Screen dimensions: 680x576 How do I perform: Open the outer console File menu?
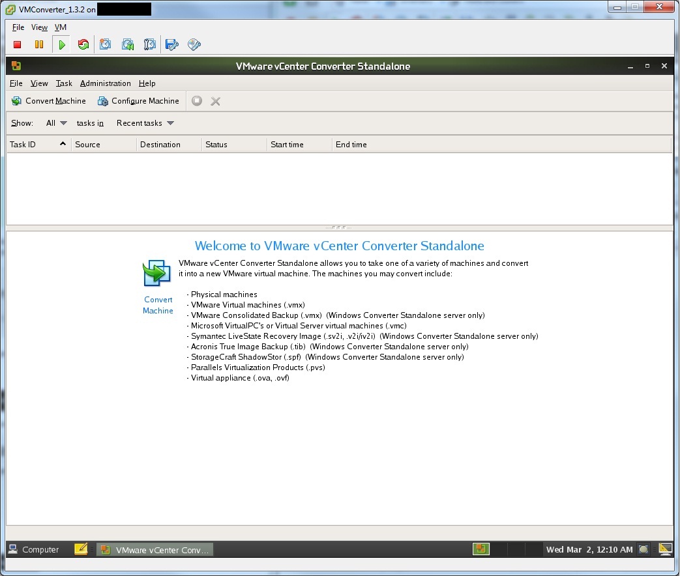point(18,27)
